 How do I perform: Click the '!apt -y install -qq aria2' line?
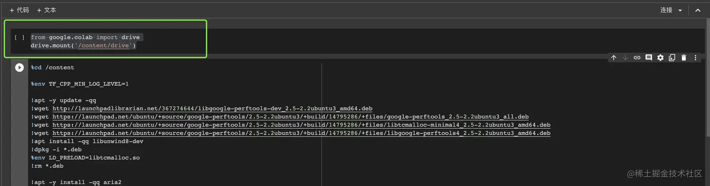click(x=76, y=182)
